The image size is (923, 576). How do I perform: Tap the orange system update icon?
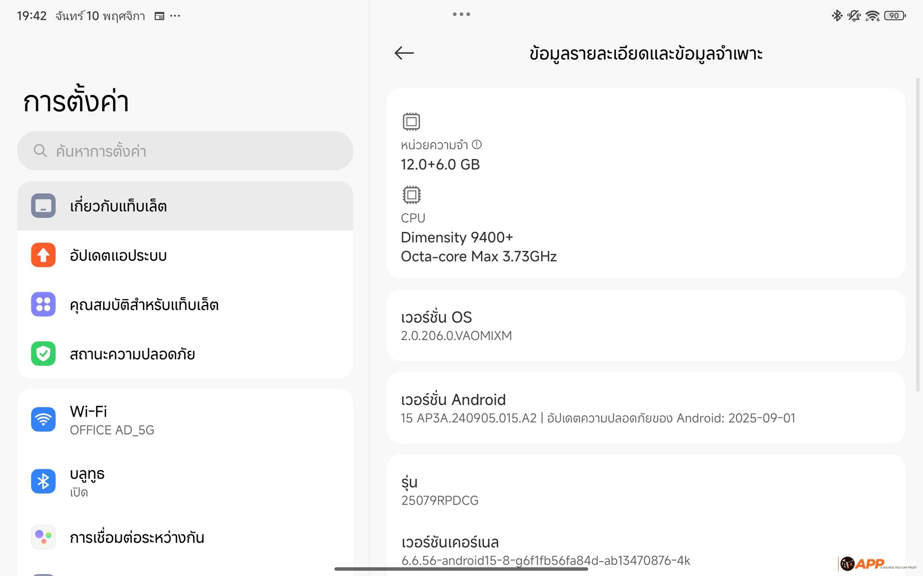(43, 255)
